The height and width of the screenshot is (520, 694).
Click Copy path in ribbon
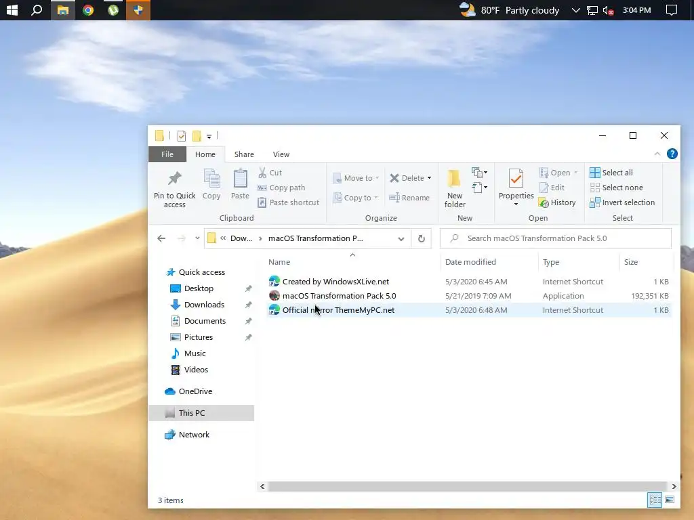[x=281, y=188]
